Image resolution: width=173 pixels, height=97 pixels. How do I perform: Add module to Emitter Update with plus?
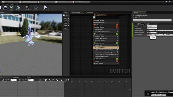click(117, 27)
